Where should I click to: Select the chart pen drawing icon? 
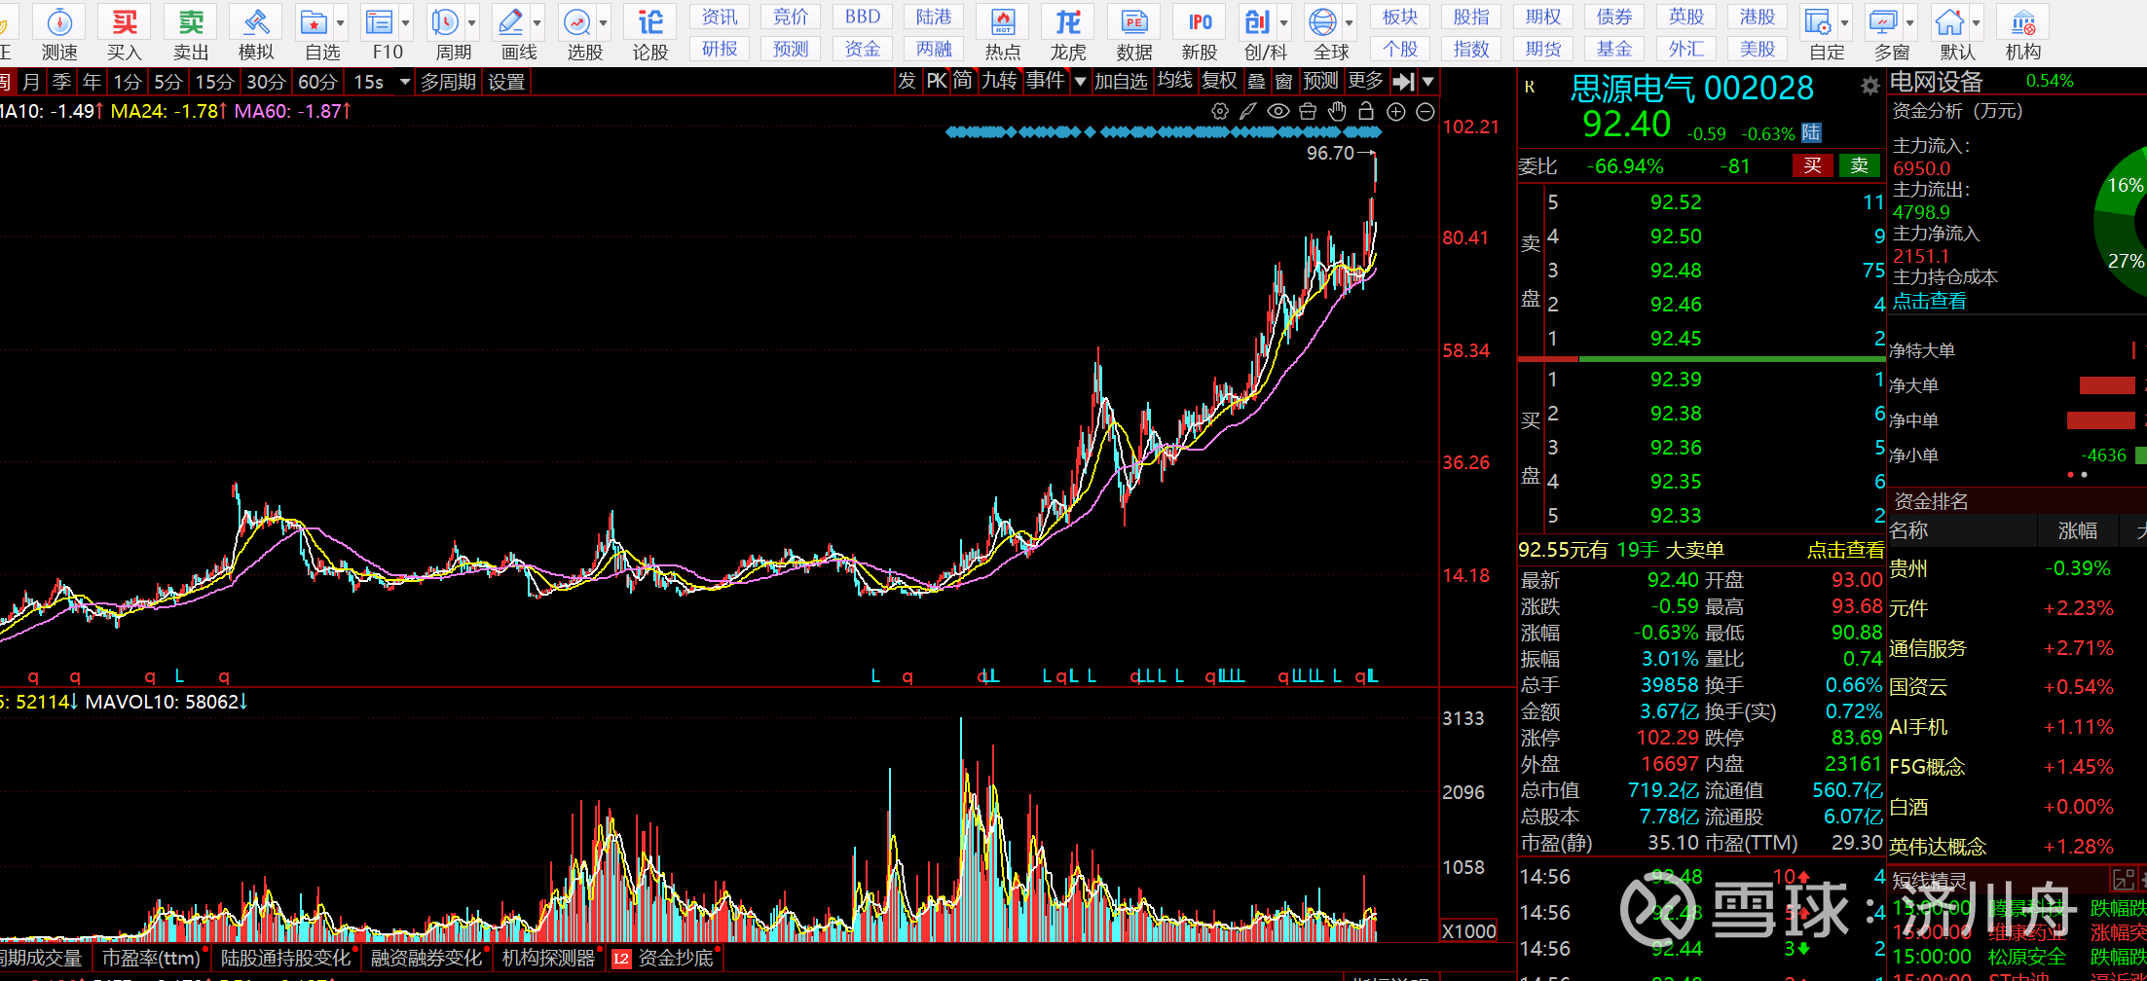click(1248, 112)
